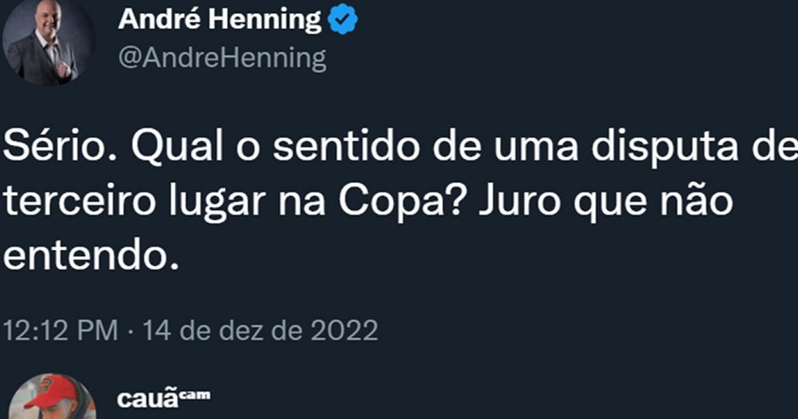Open the @AndreHenning handle link
This screenshot has width=798, height=419.
click(x=222, y=59)
